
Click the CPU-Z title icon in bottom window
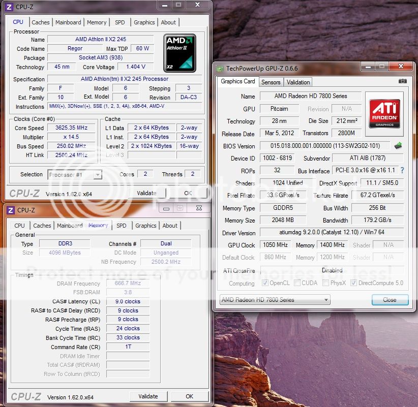11,210
